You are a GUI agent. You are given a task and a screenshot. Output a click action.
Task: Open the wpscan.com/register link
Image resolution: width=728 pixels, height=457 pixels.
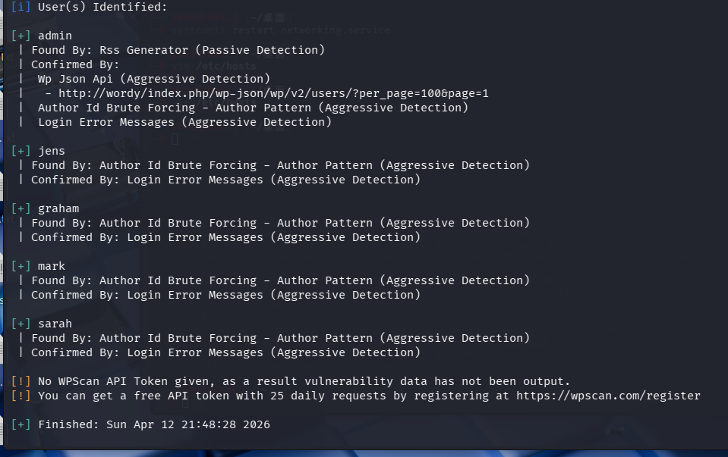pyautogui.click(x=608, y=396)
